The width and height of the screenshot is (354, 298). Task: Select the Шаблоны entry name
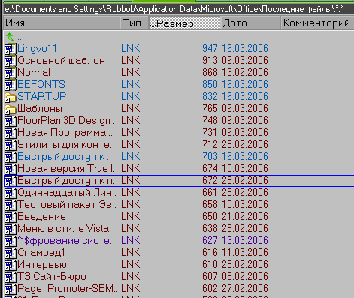point(40,109)
